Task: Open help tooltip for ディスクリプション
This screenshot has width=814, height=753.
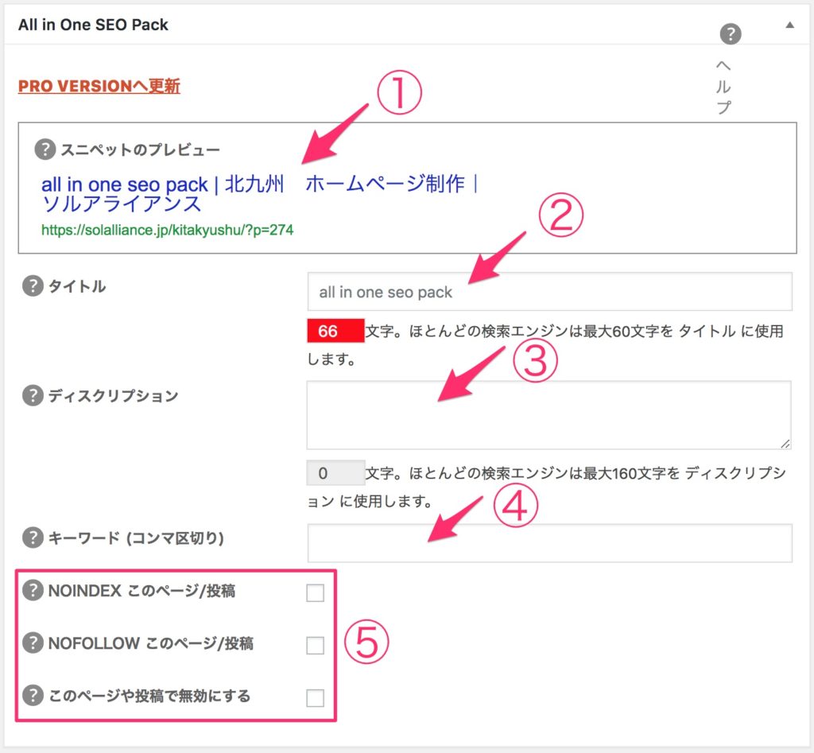Action: pos(33,395)
